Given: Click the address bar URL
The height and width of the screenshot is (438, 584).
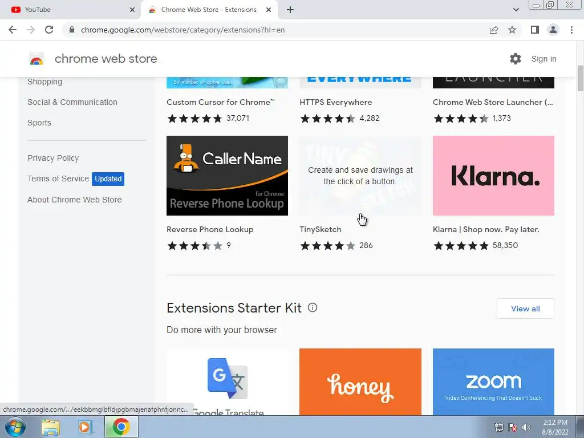Looking at the screenshot, I should tap(182, 30).
